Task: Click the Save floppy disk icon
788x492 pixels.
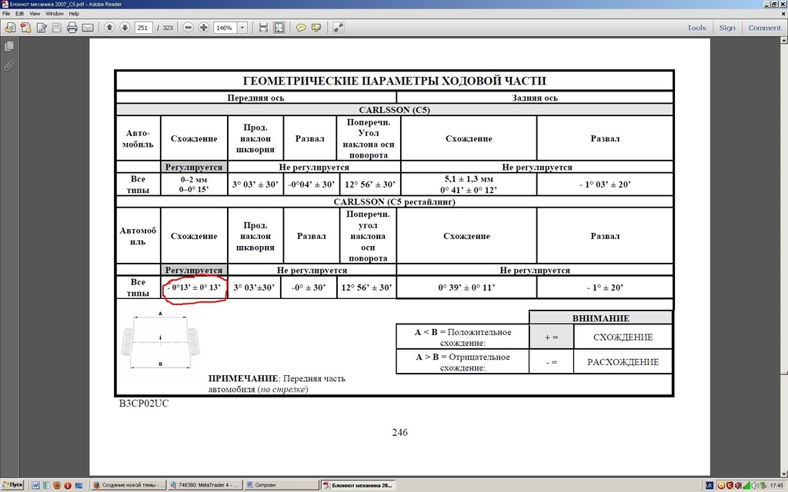Action: pyautogui.click(x=57, y=28)
